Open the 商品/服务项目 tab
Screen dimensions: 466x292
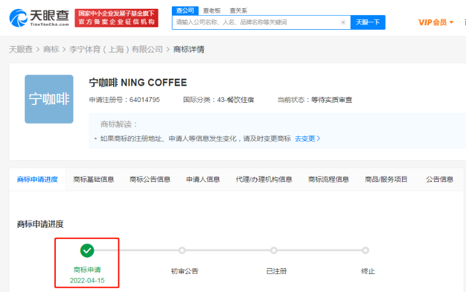coord(386,180)
